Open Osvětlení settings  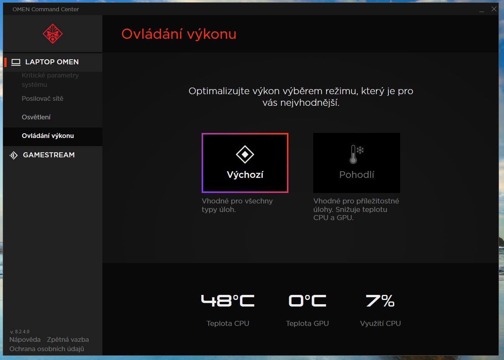36,117
